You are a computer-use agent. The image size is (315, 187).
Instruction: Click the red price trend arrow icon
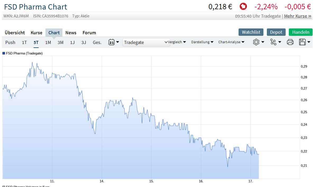(x=243, y=6)
